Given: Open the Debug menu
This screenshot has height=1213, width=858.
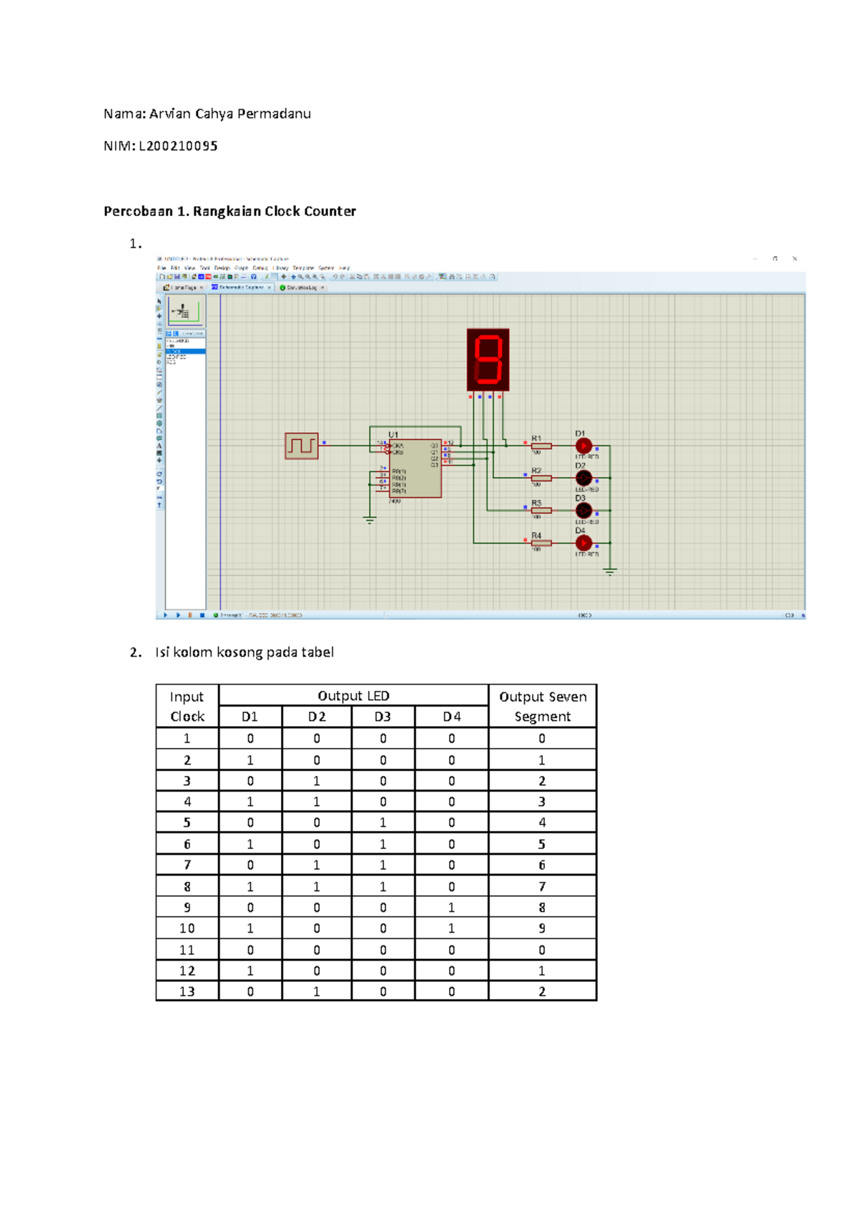Looking at the screenshot, I should [x=260, y=268].
